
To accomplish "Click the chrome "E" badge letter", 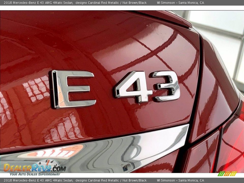I will coord(73,89).
